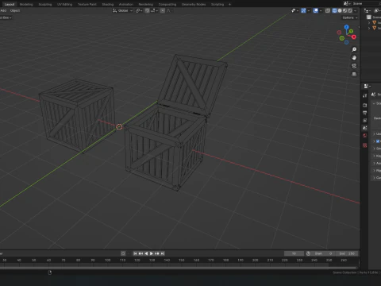
Task: Open the properties editor type dropdown
Action: click(368, 86)
